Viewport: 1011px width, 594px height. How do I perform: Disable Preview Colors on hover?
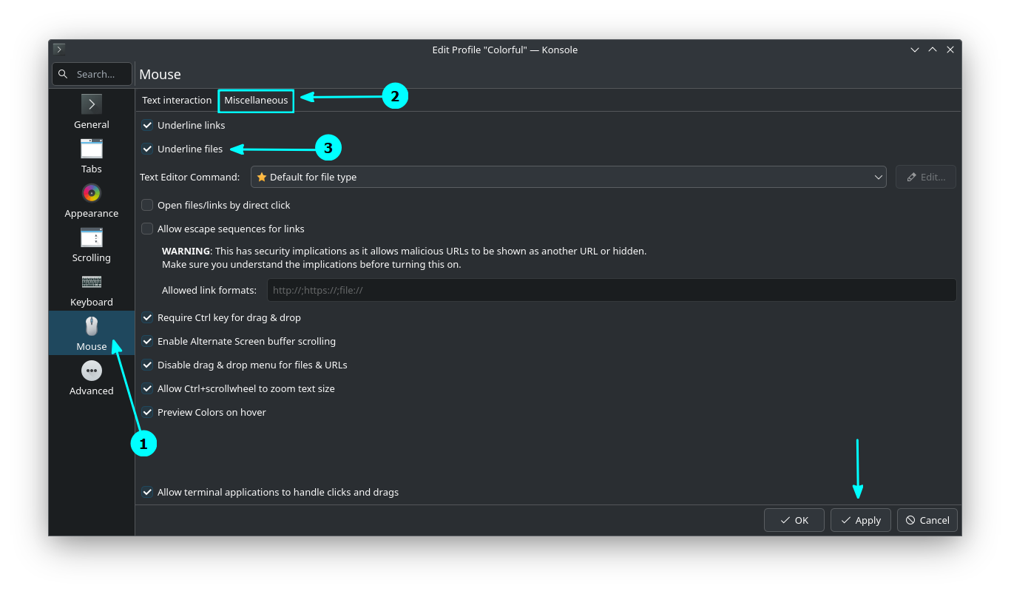tap(147, 412)
